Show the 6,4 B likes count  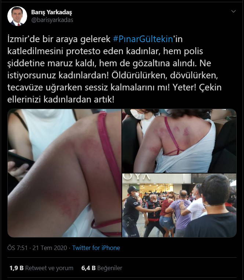88,268
